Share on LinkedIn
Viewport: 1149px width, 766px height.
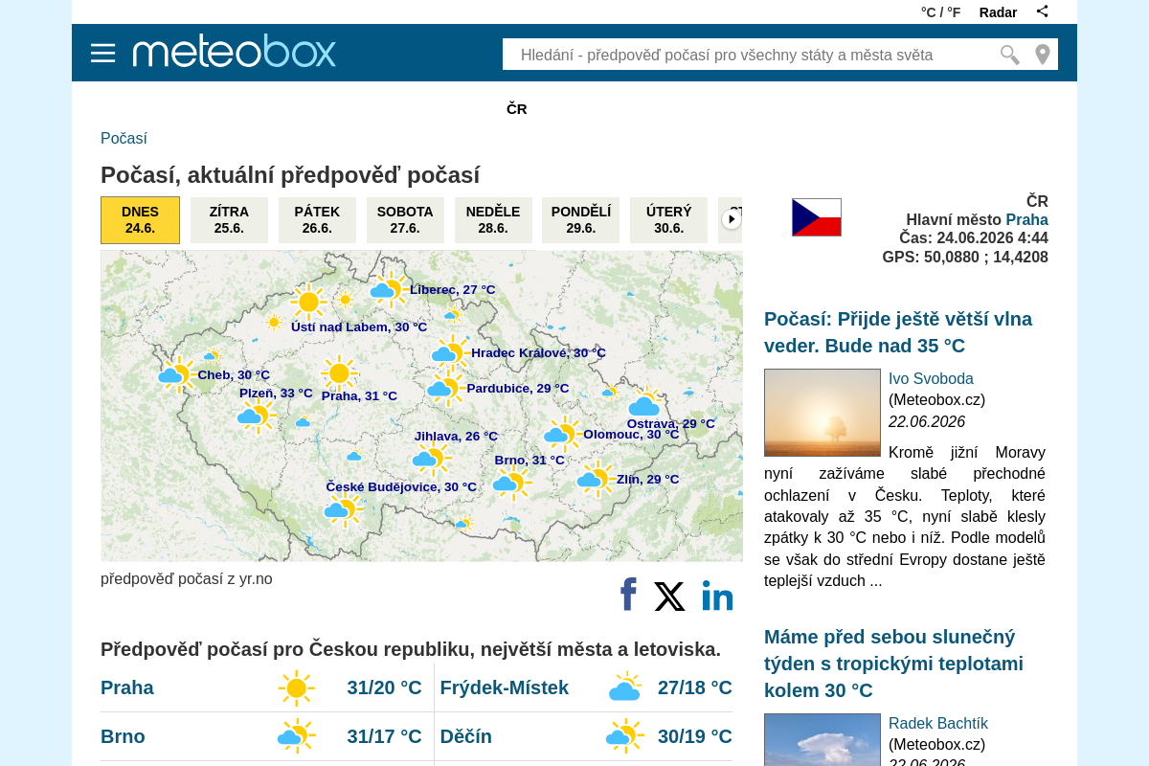[x=717, y=596]
